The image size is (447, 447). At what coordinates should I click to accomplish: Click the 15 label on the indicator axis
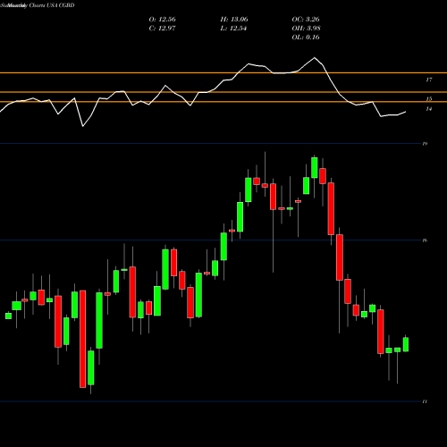coord(428,98)
